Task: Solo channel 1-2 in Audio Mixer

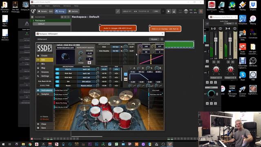Action: tap(214, 62)
